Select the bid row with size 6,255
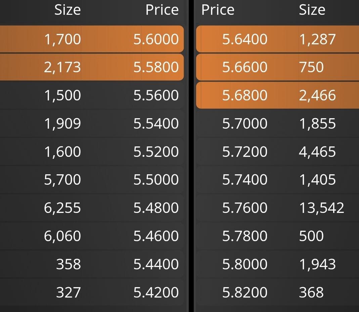 pyautogui.click(x=92, y=208)
